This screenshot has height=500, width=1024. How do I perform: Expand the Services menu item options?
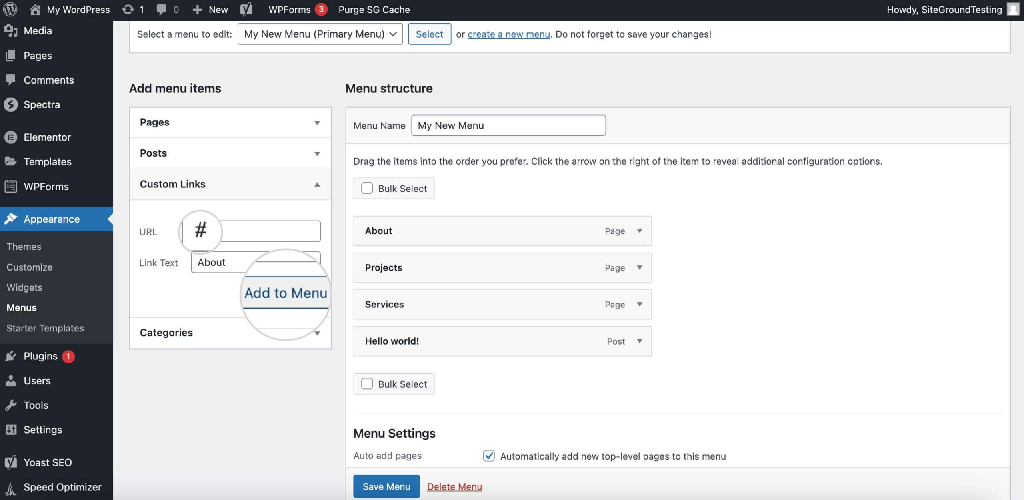pyautogui.click(x=640, y=305)
